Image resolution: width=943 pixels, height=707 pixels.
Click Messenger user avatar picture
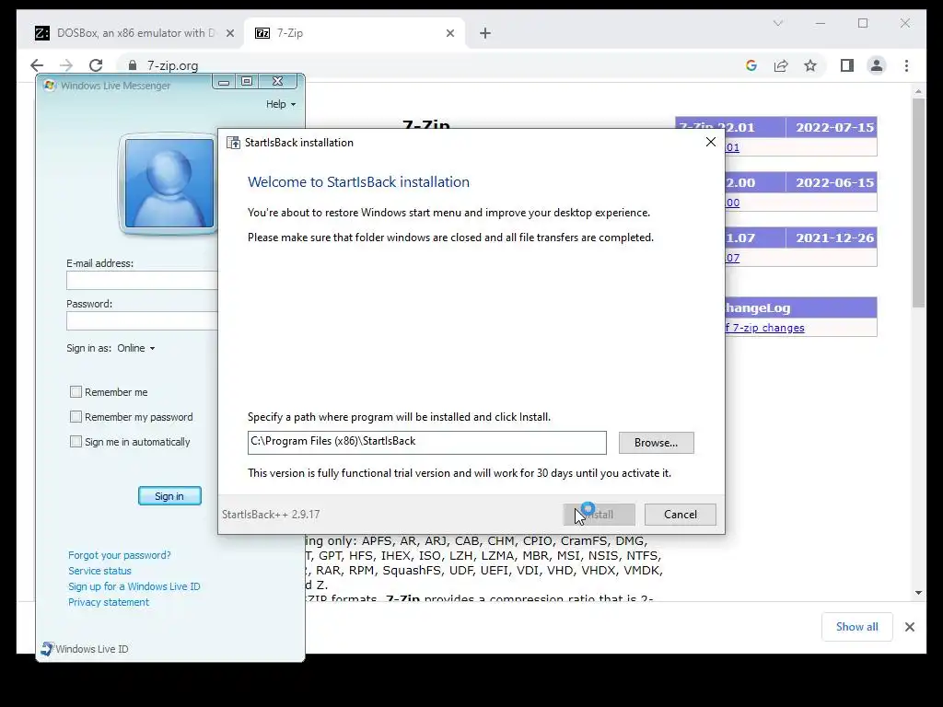click(169, 183)
